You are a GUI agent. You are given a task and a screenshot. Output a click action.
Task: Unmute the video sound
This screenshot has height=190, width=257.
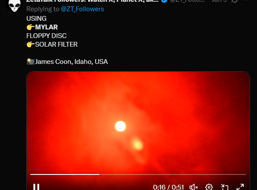(194, 187)
